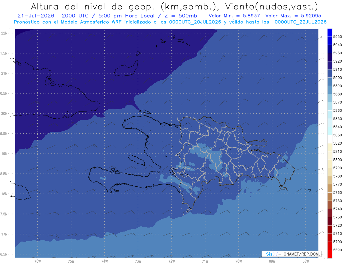Viewport: 343px width, 265px height.
Task: Click the '7.5N' latitude axis label
Action: click(x=4, y=214)
